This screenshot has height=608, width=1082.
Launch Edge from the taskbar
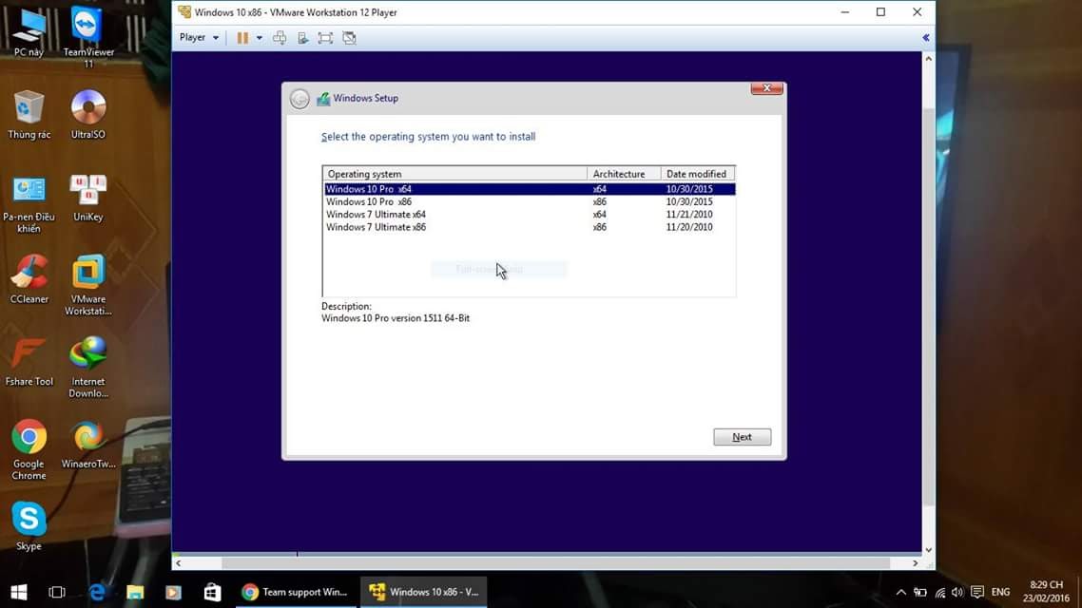97,592
